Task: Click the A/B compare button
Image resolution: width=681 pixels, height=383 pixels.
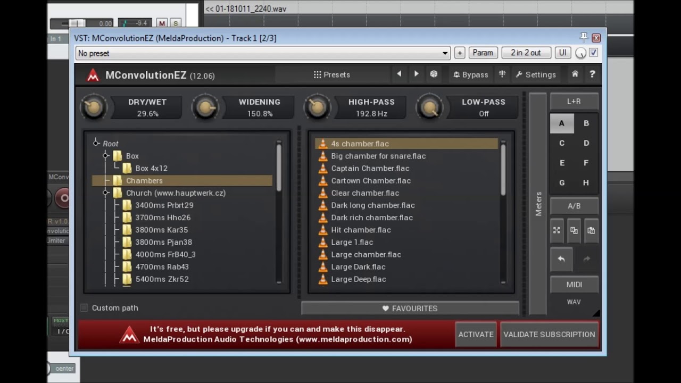Action: click(x=574, y=206)
